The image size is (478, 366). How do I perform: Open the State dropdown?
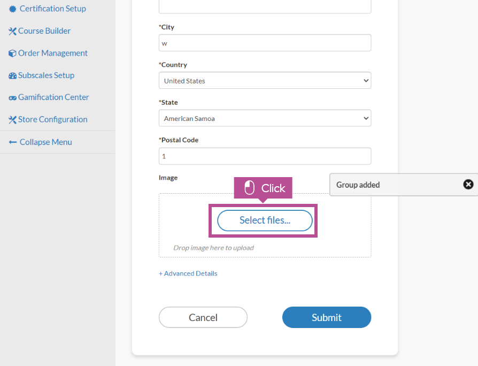pos(265,118)
